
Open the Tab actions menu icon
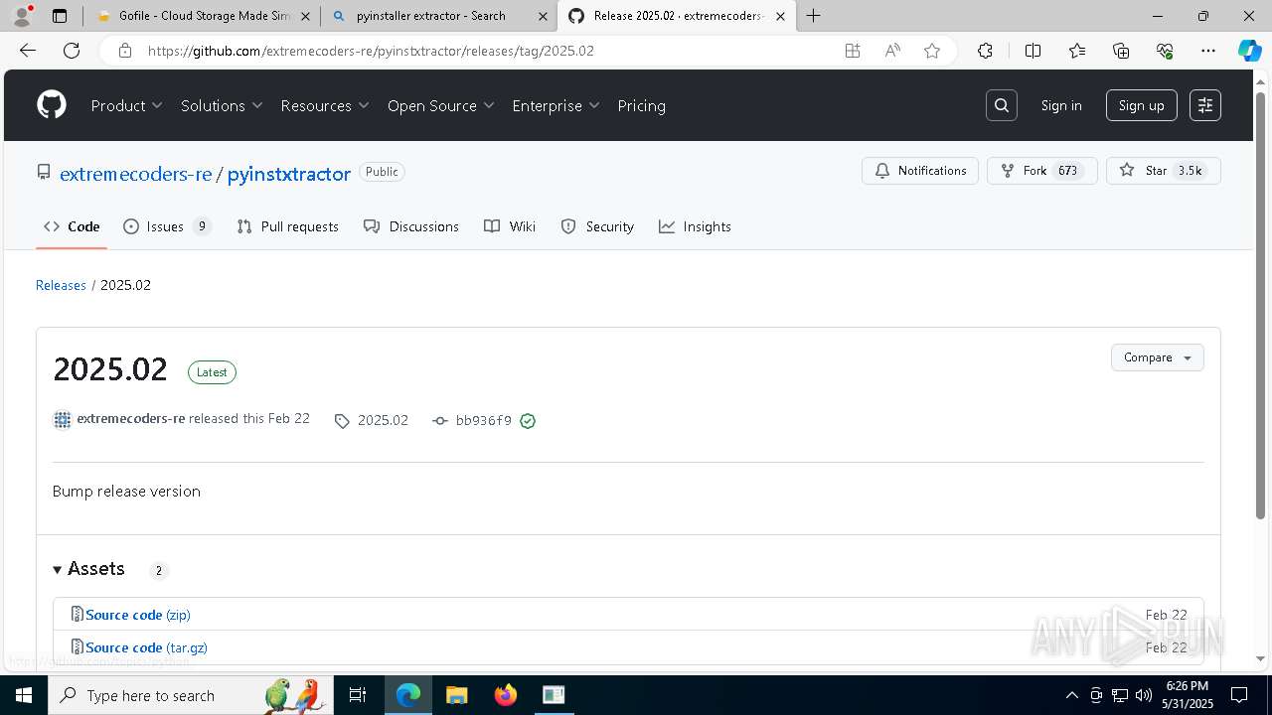tap(60, 16)
